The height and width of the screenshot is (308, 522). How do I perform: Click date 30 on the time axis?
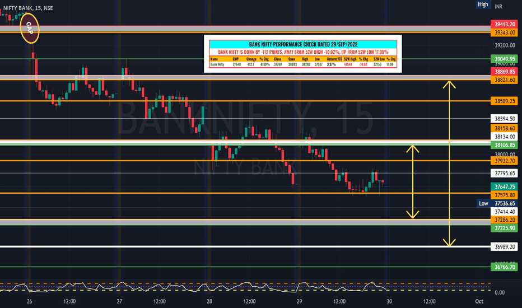point(389,301)
